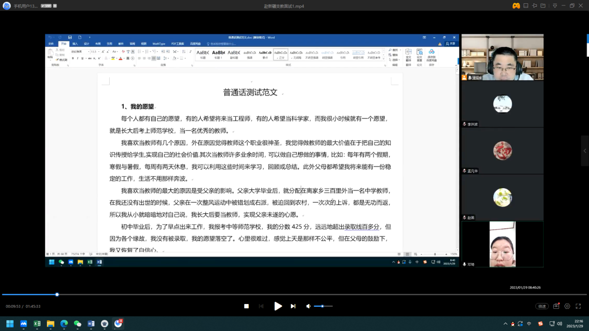Screen dimensions: 589x331
Task: Open the player settings gear
Action: click(567, 306)
